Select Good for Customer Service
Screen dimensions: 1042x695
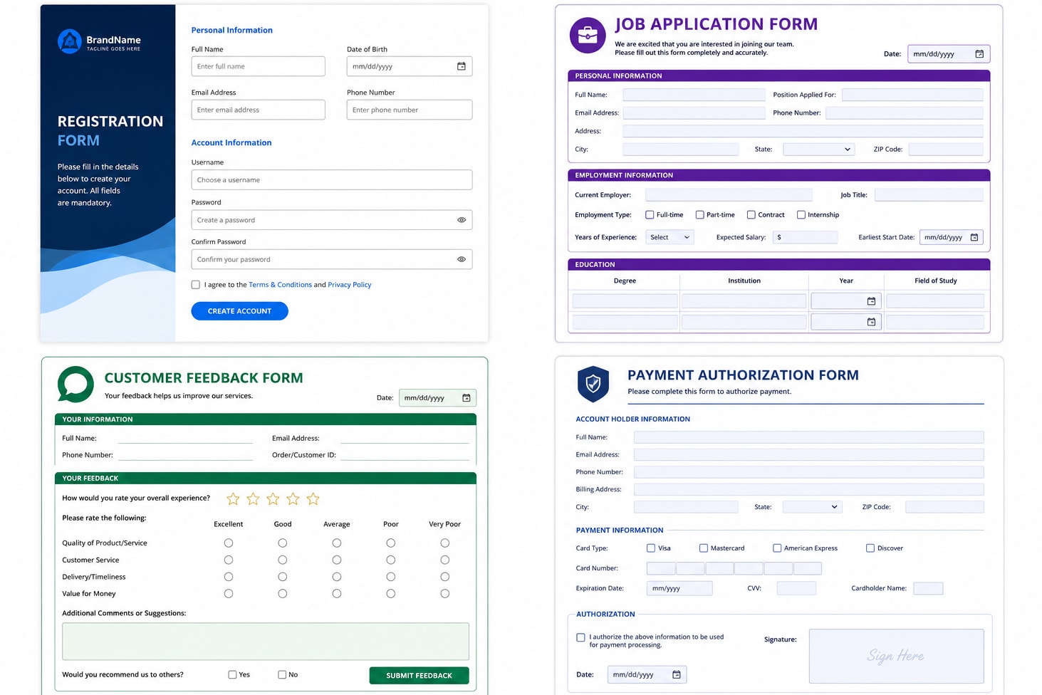283,560
